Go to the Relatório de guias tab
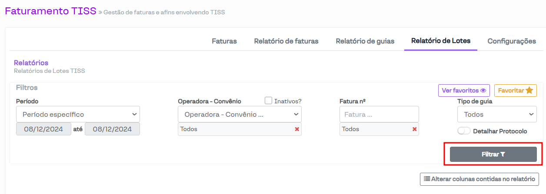546x194 pixels. pyautogui.click(x=365, y=41)
